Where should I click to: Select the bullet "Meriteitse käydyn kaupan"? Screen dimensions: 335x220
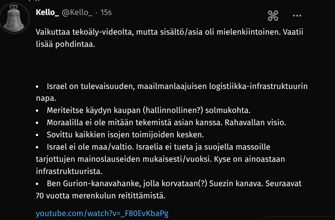[x=148, y=109]
